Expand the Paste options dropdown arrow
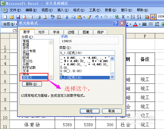This screenshot has height=129, width=164. tap(84, 17)
